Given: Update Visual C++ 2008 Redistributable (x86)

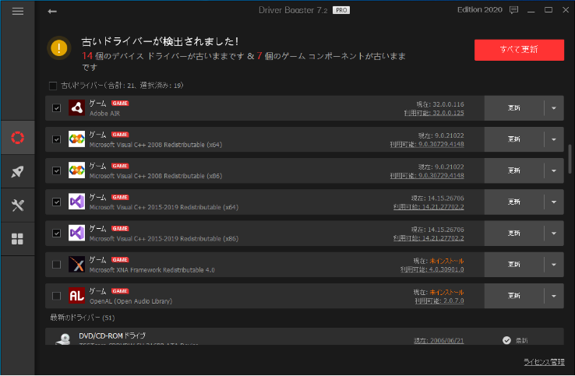Looking at the screenshot, I should [x=513, y=170].
